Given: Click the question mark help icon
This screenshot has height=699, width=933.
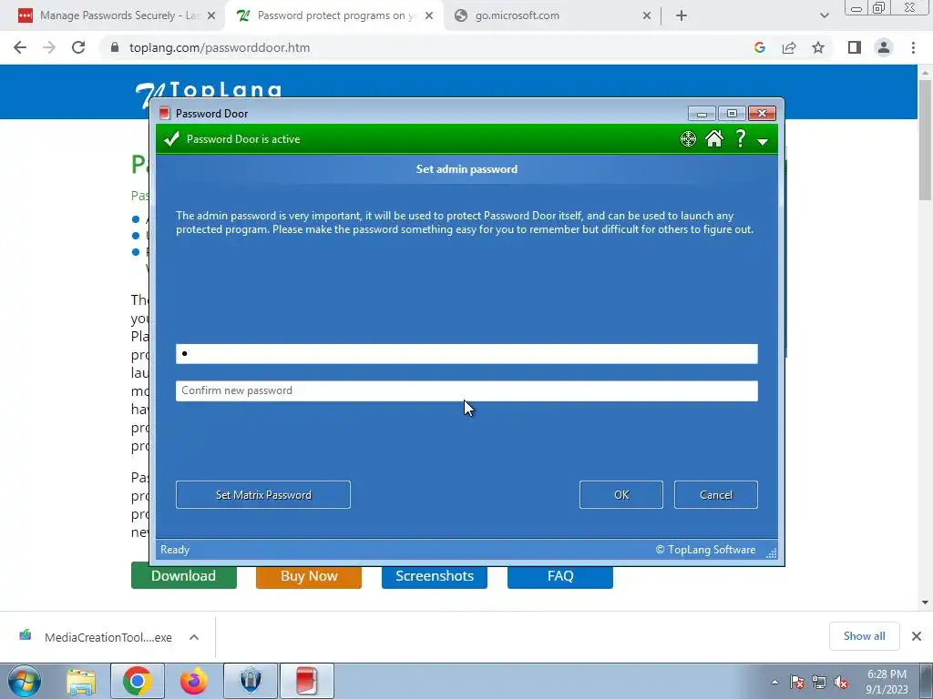Looking at the screenshot, I should pos(740,138).
